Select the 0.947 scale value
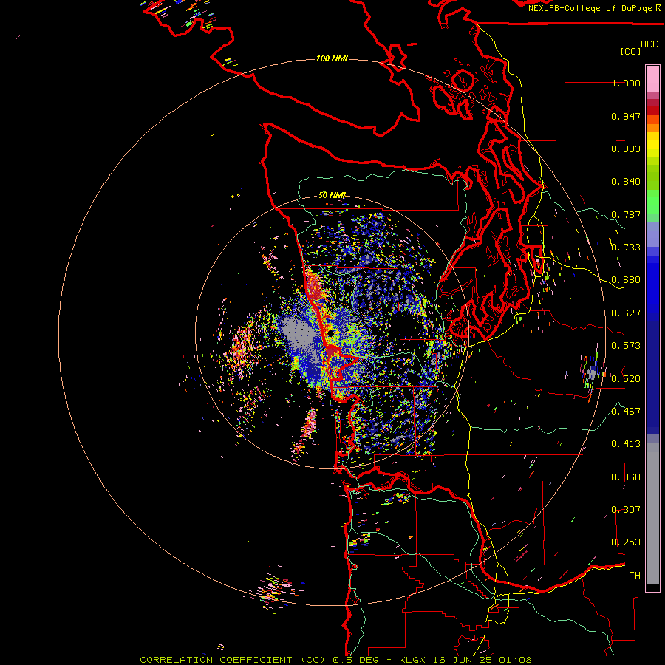 click(626, 116)
